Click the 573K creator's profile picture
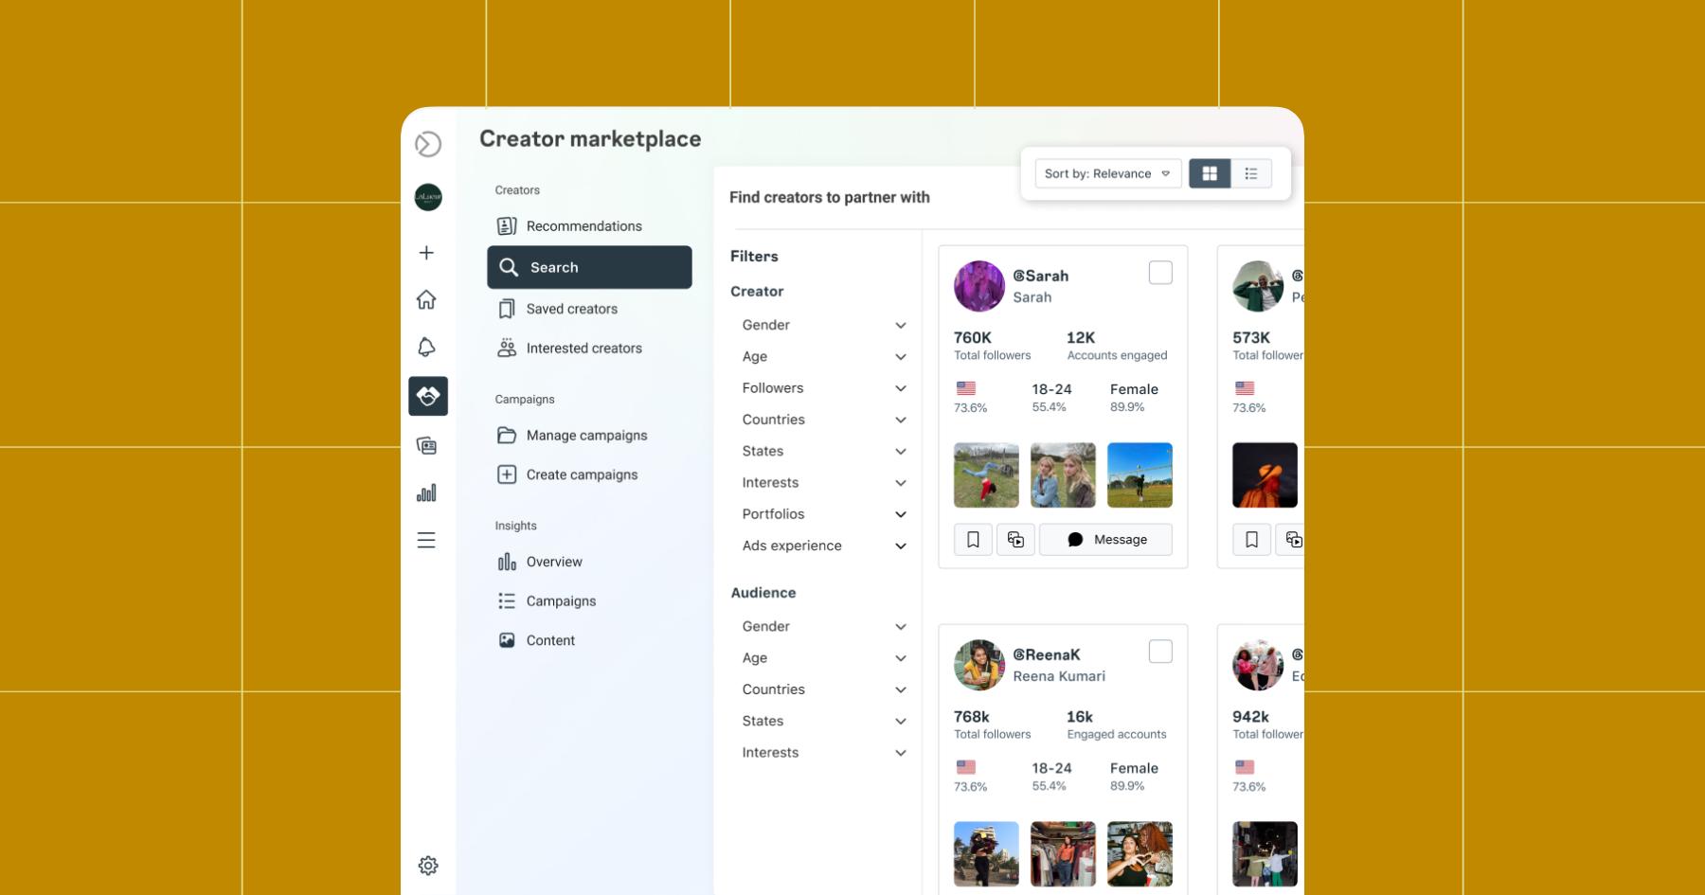 click(1258, 286)
